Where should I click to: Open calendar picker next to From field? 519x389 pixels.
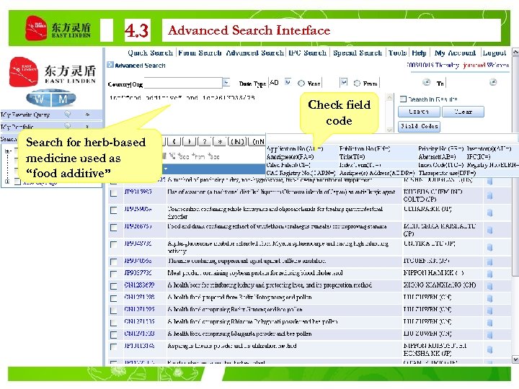(x=426, y=82)
